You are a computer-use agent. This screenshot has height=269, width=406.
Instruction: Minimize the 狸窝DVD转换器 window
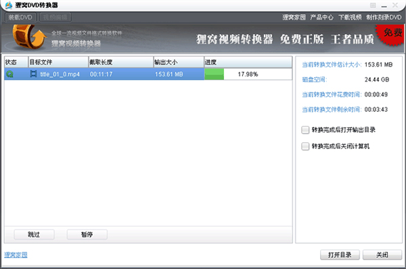click(x=384, y=5)
